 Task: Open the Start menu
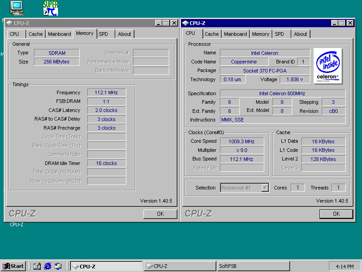[14, 266]
